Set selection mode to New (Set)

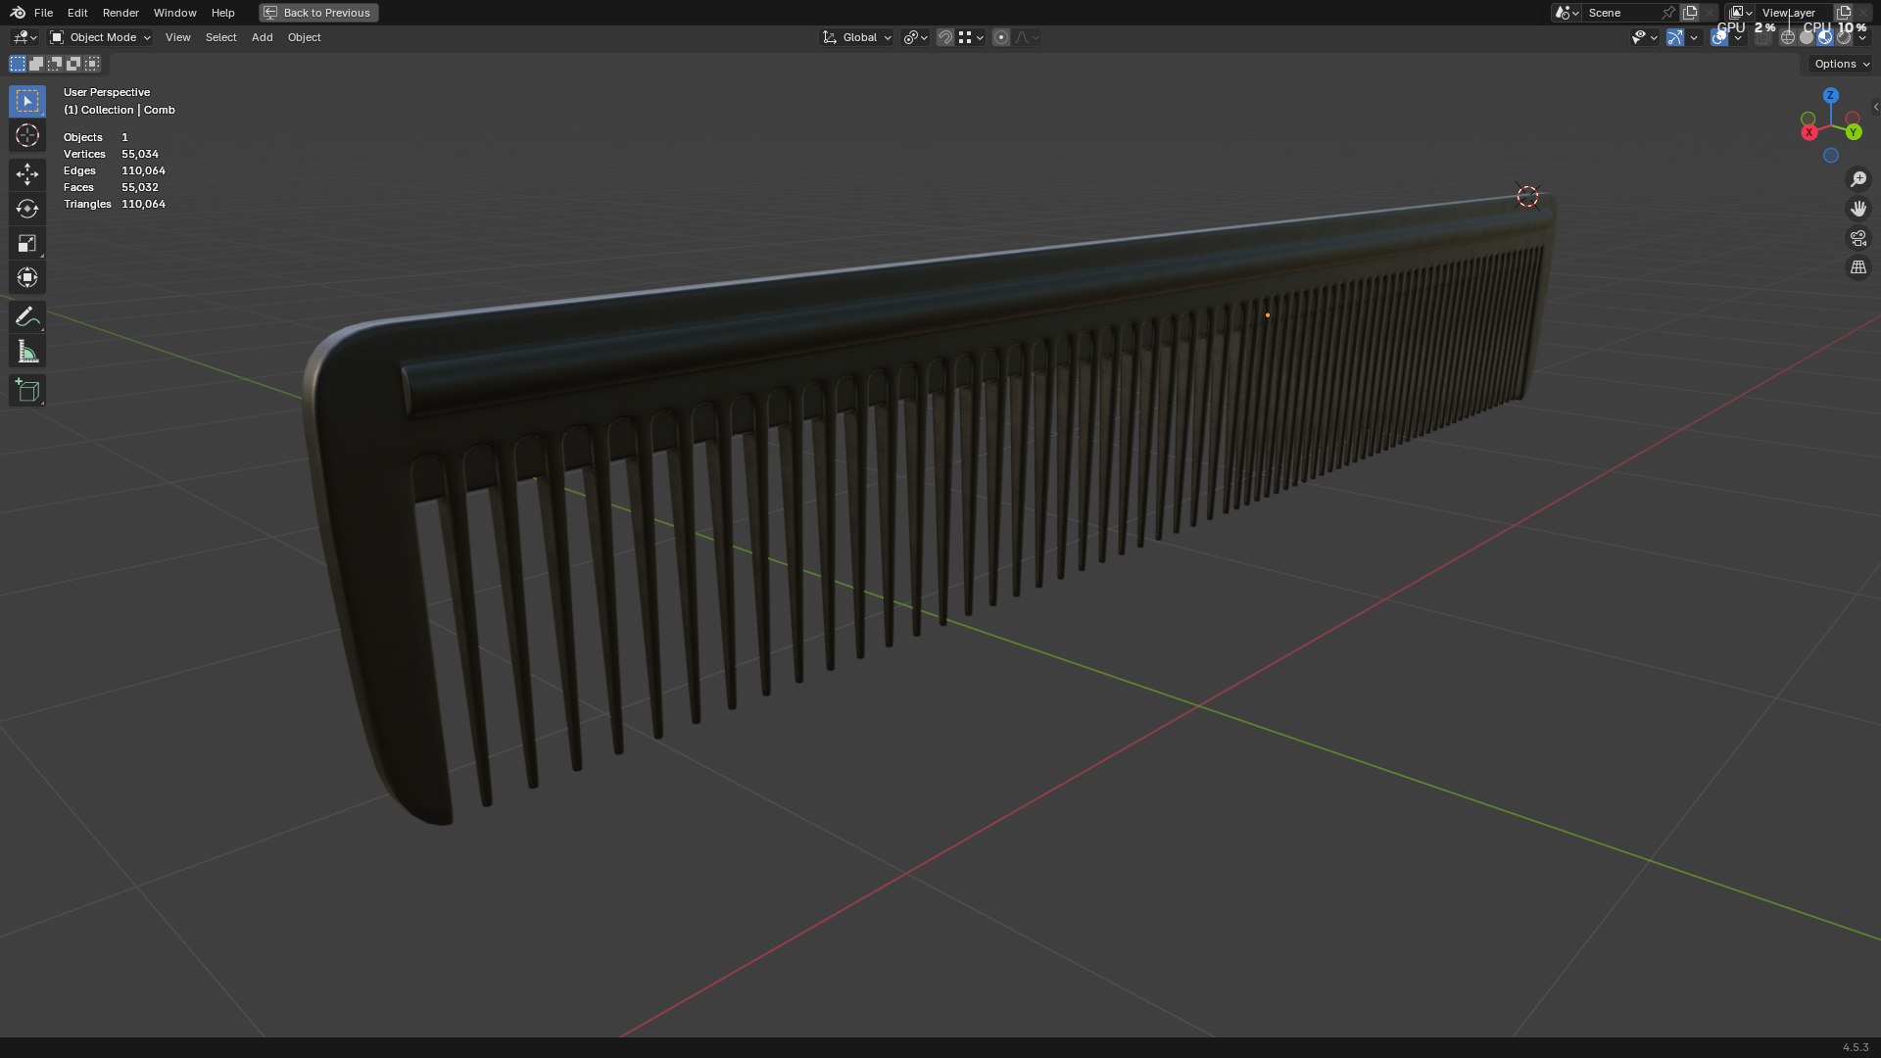18,64
